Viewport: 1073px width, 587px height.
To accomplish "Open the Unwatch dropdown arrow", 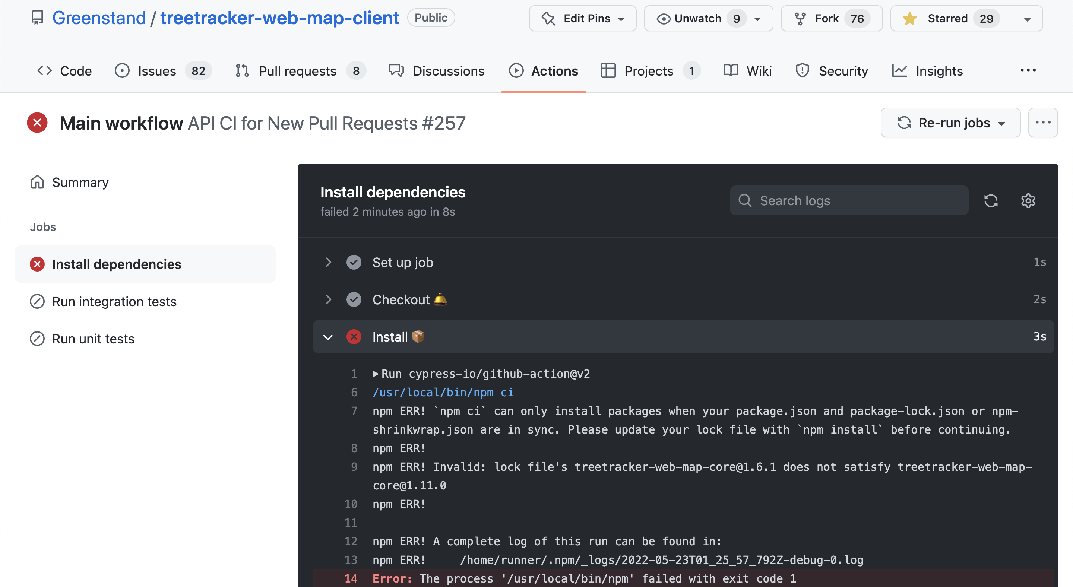I will coord(757,18).
